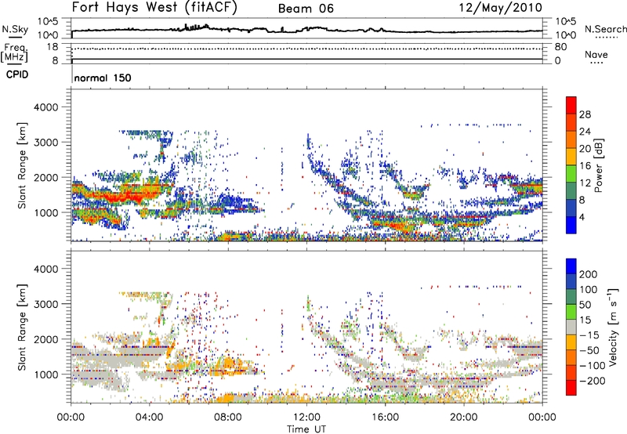Click the 28 tick on Power colorbar

click(585, 114)
